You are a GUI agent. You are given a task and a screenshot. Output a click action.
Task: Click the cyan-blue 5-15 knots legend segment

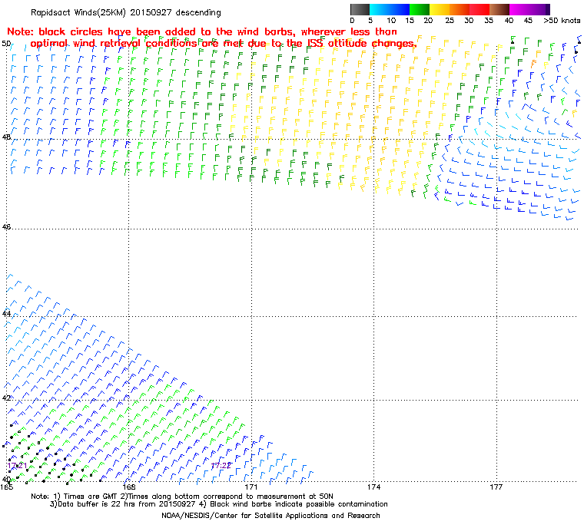390,9
